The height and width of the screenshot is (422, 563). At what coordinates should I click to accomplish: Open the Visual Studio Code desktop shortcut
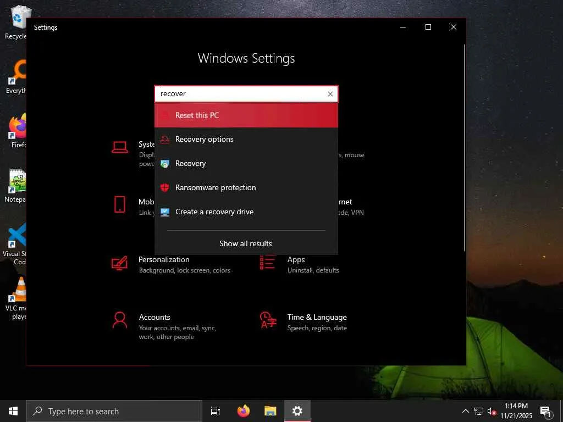pyautogui.click(x=16, y=244)
